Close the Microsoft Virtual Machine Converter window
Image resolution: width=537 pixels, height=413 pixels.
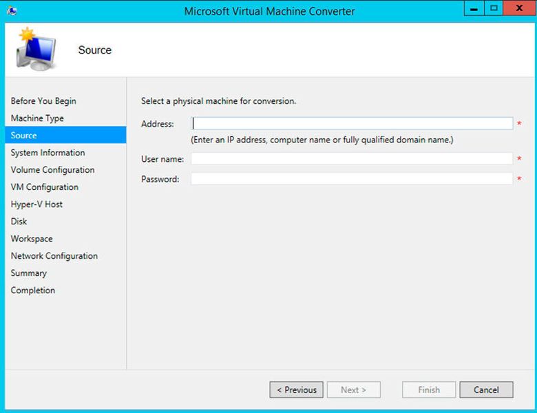[520, 8]
